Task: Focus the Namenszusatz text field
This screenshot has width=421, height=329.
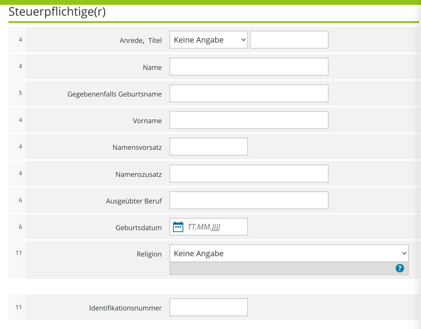Action: 248,174
